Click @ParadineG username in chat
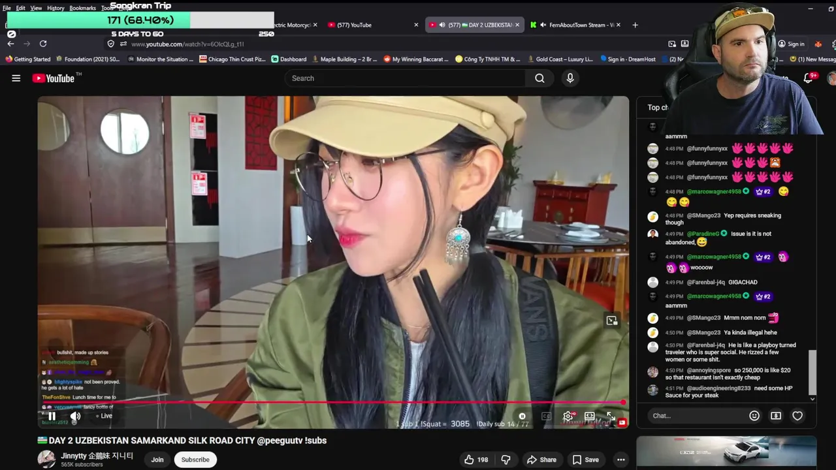 [x=703, y=234]
